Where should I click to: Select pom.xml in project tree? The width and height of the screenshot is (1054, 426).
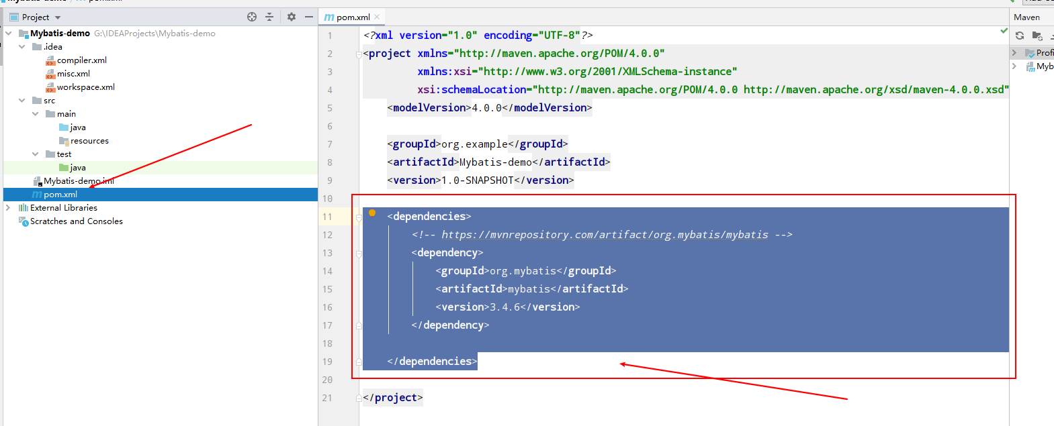click(x=60, y=195)
